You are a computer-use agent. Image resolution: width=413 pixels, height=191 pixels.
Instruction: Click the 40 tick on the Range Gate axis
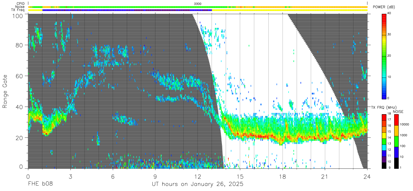point(20,107)
